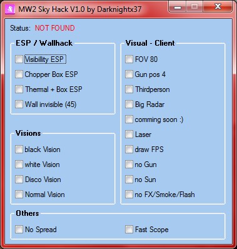Enable No Spread in Others
Image resolution: width=237 pixels, height=249 pixels.
coord(19,230)
